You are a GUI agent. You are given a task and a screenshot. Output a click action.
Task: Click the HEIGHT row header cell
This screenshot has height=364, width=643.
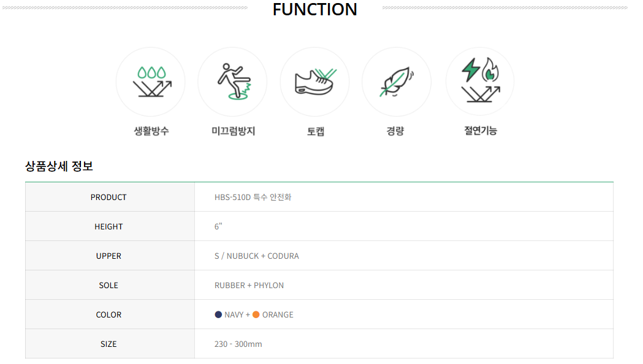coord(110,226)
